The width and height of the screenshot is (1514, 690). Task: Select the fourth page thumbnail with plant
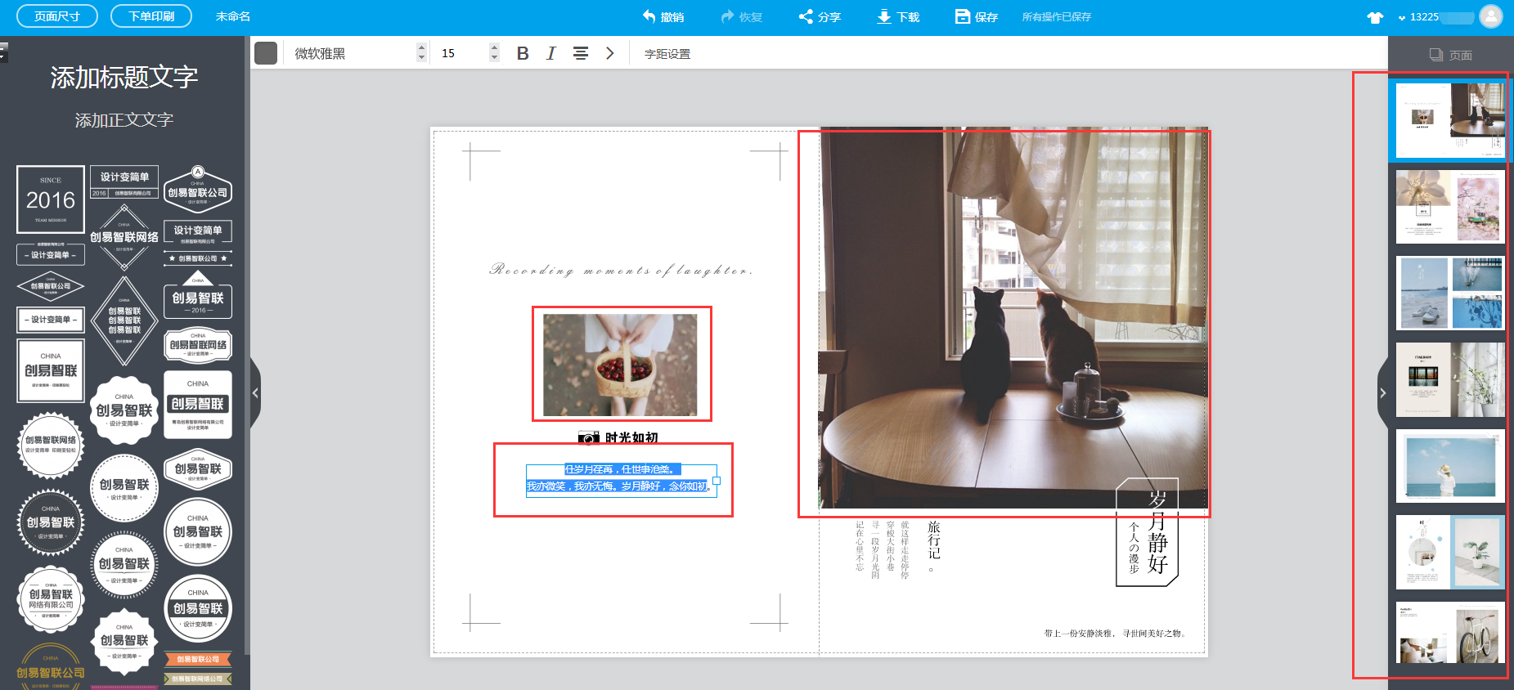click(1450, 379)
